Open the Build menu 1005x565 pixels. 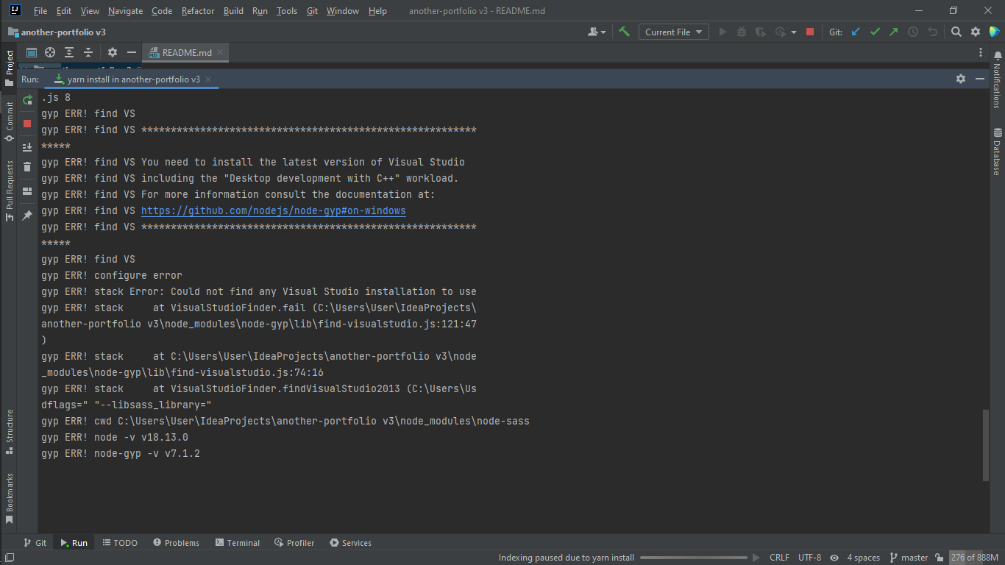(x=233, y=11)
